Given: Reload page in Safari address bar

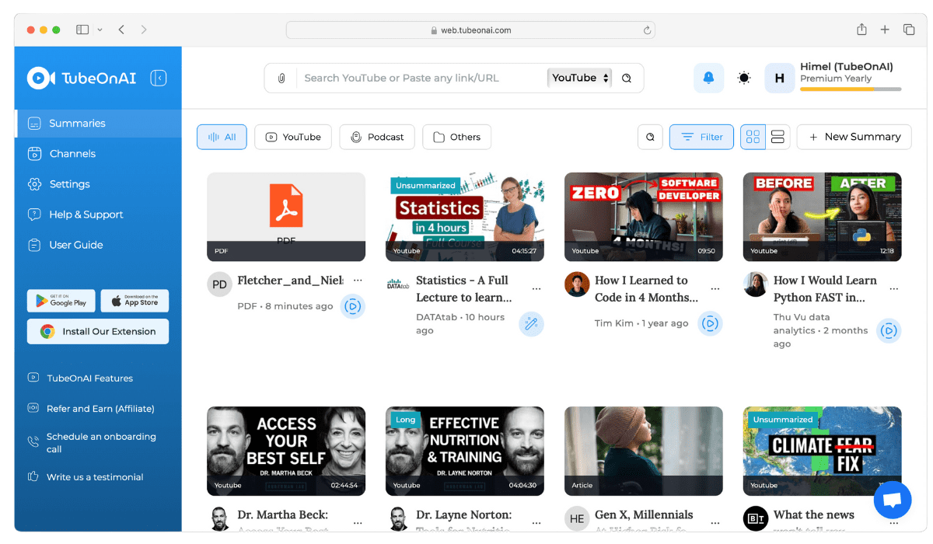Looking at the screenshot, I should click(647, 30).
